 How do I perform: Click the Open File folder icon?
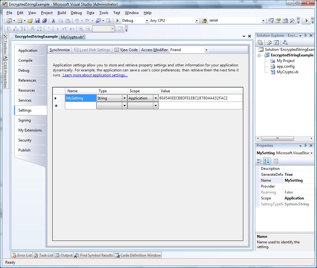(x=30, y=21)
